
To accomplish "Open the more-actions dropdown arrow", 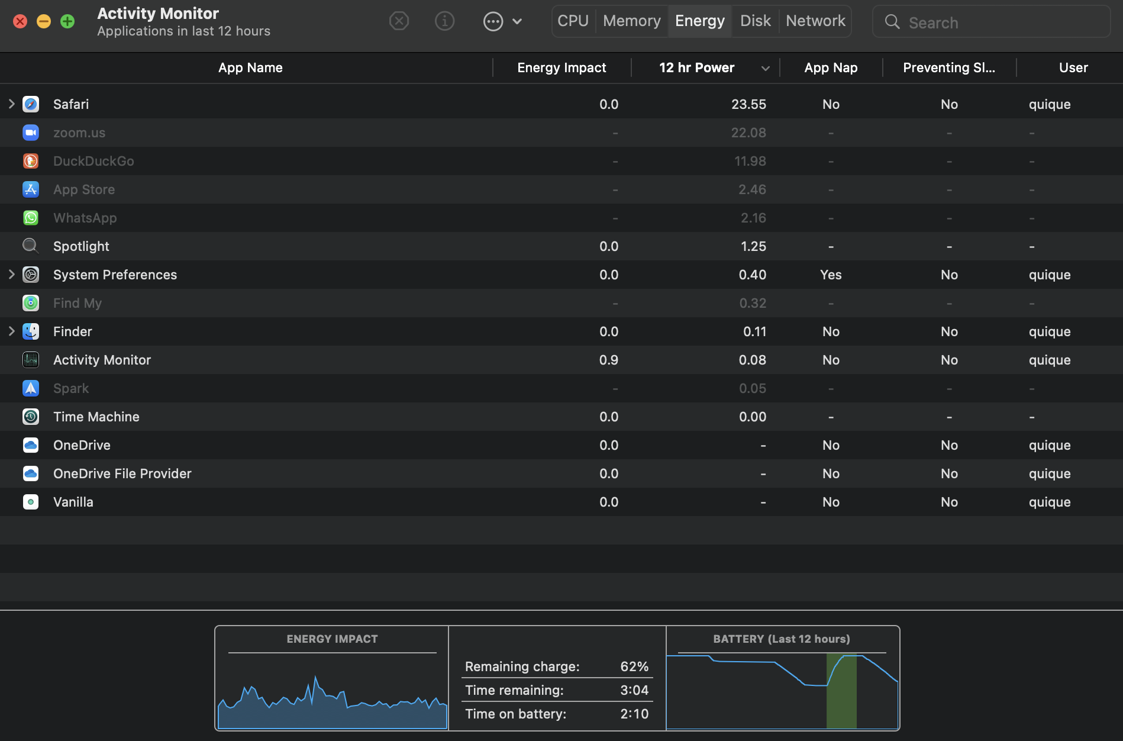I will [517, 22].
